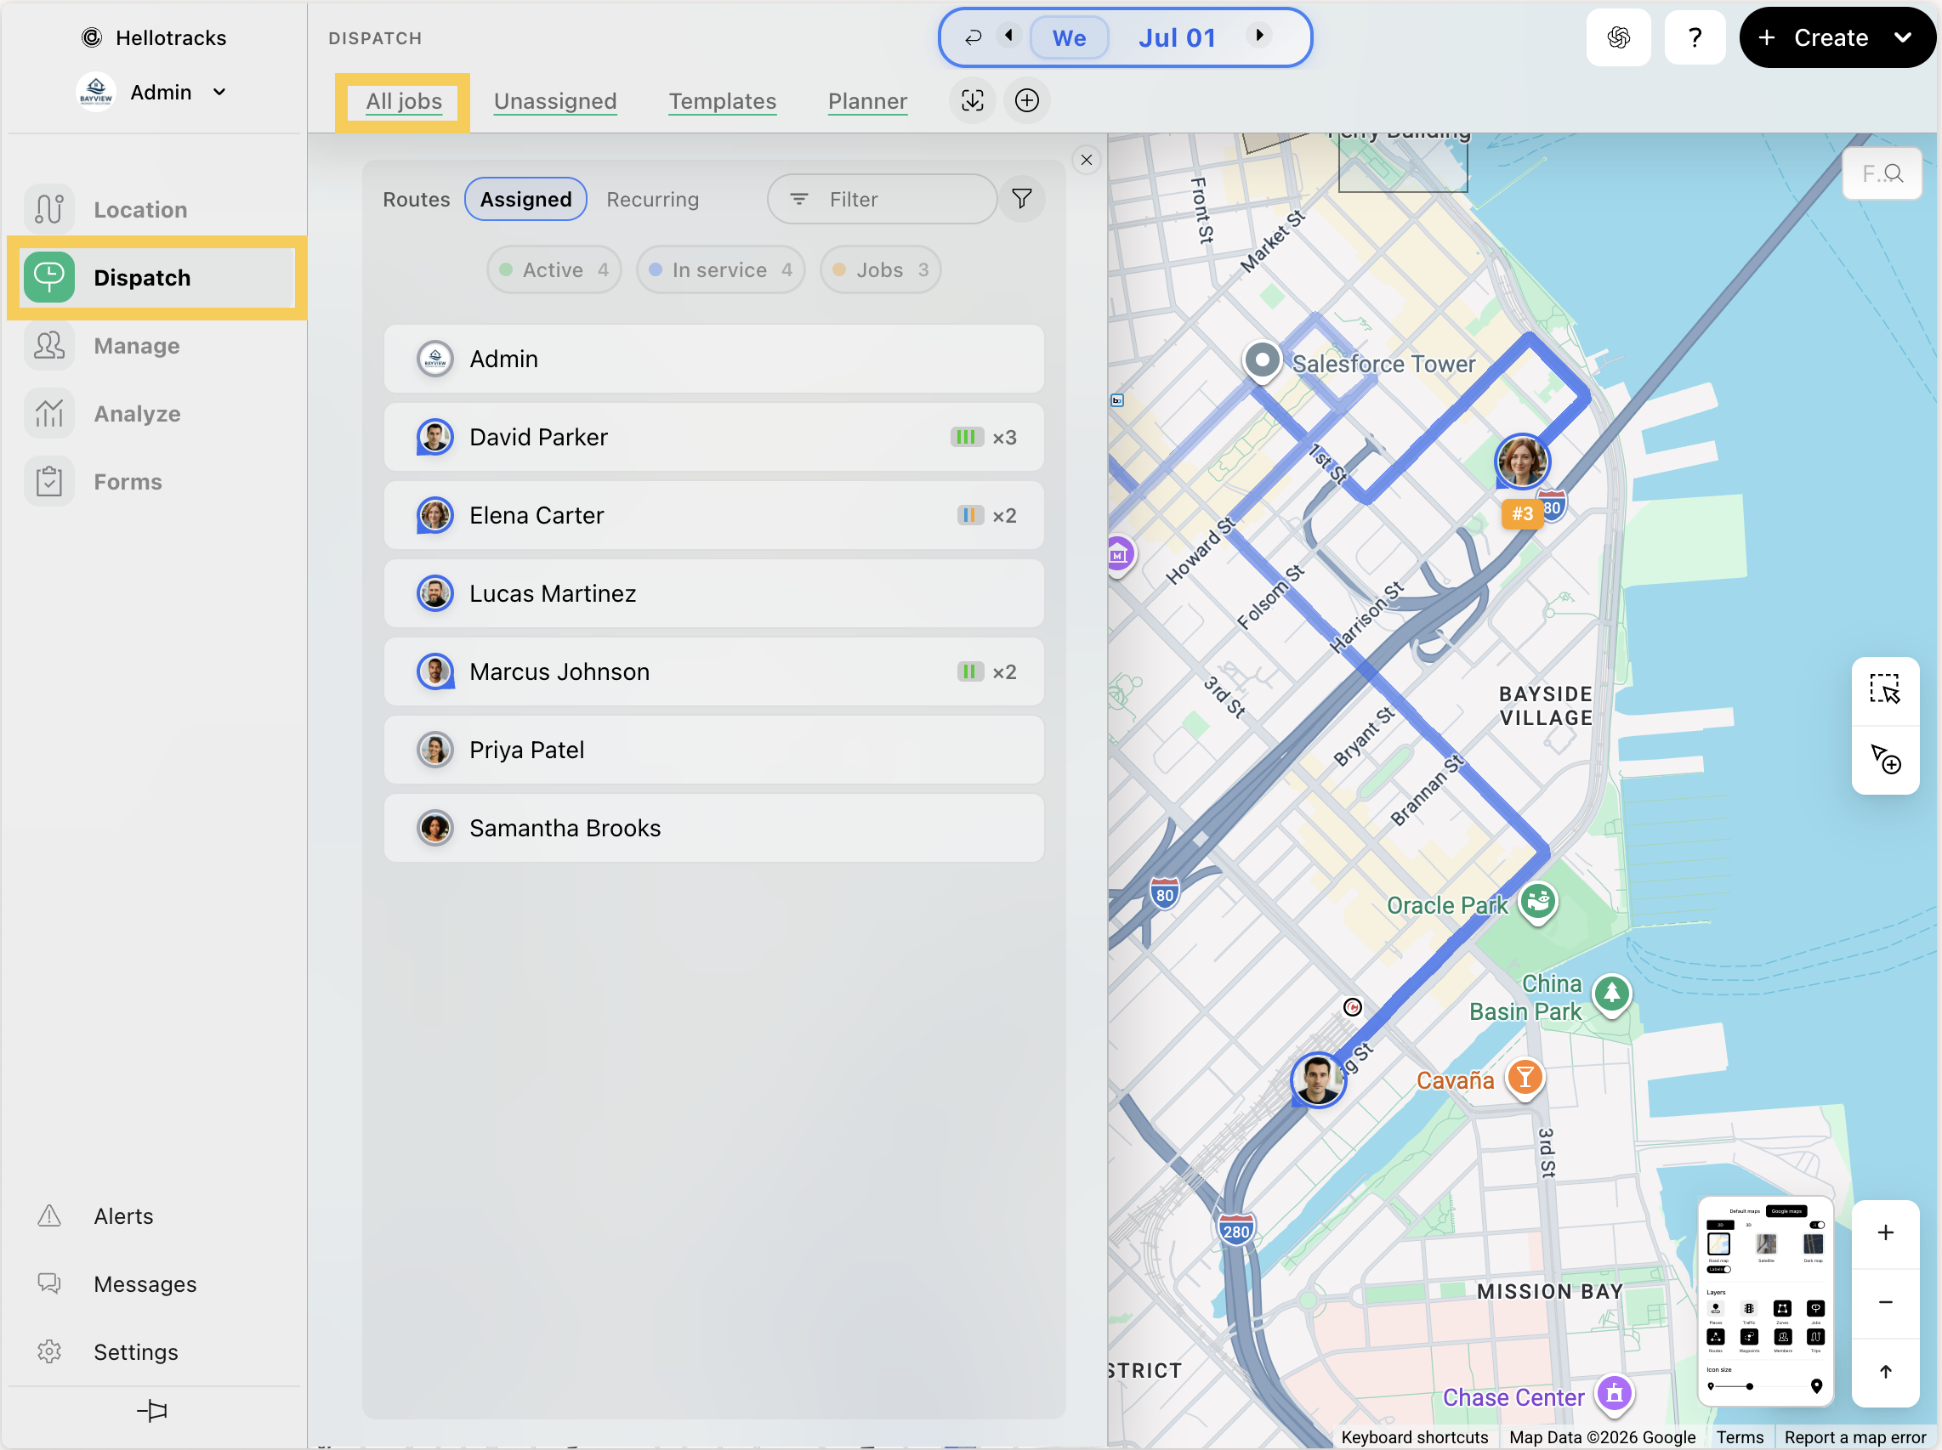Click Elena Carter's avatar marker on map
1942x1450 pixels.
tap(1522, 462)
